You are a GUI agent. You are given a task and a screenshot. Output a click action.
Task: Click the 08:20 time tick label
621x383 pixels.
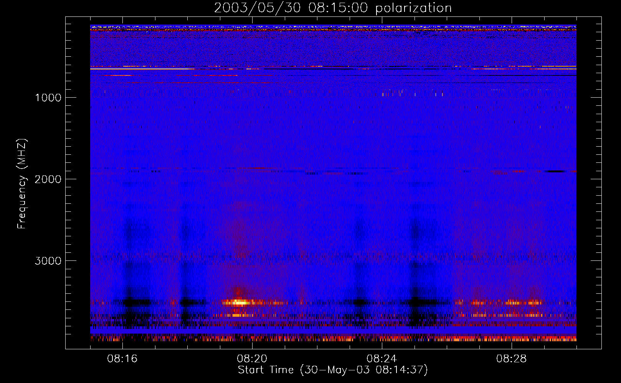(252, 359)
